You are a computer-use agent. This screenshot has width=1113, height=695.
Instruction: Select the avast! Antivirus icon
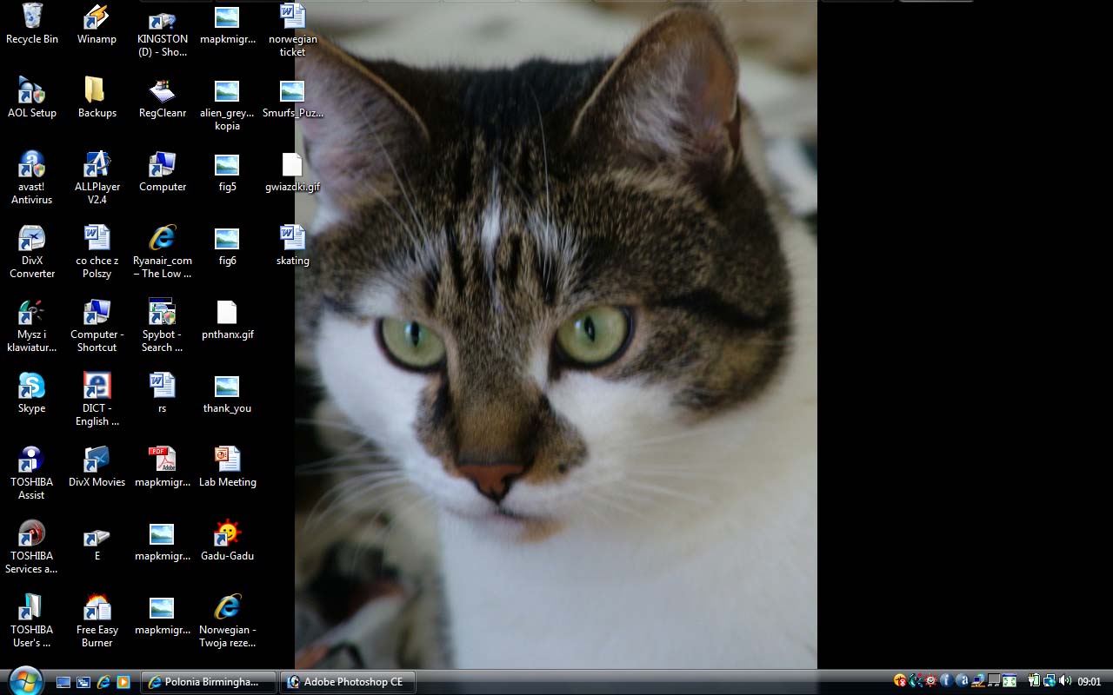pos(31,165)
